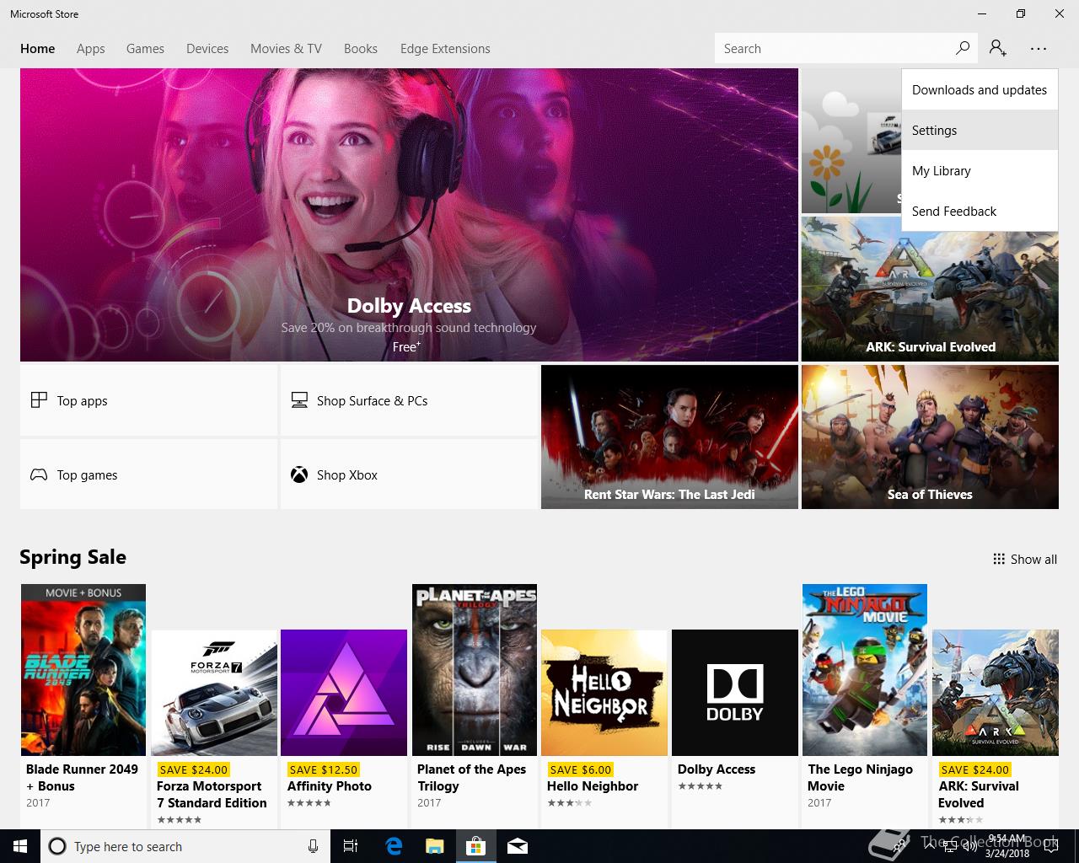
Task: Click The Lego Ninjago Movie title
Action: pyautogui.click(x=860, y=778)
